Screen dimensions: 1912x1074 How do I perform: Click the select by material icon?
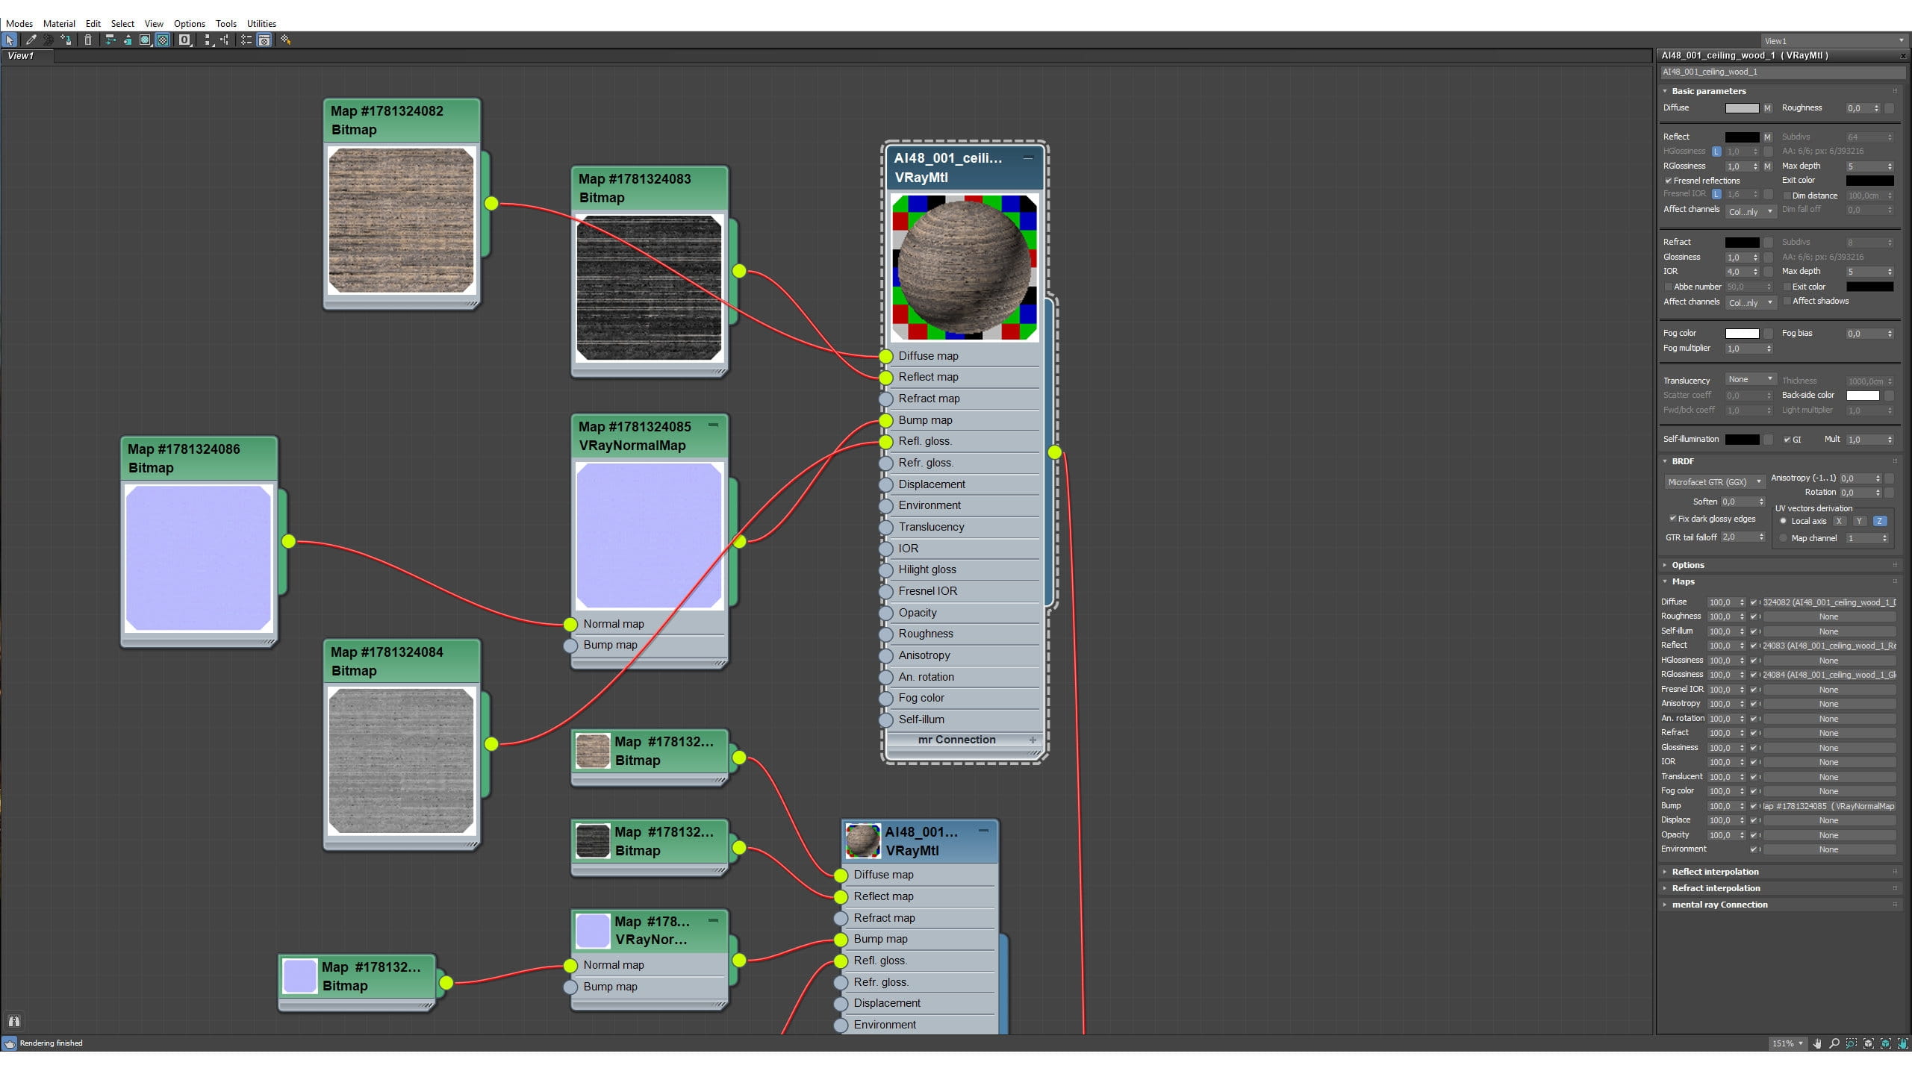click(x=285, y=40)
